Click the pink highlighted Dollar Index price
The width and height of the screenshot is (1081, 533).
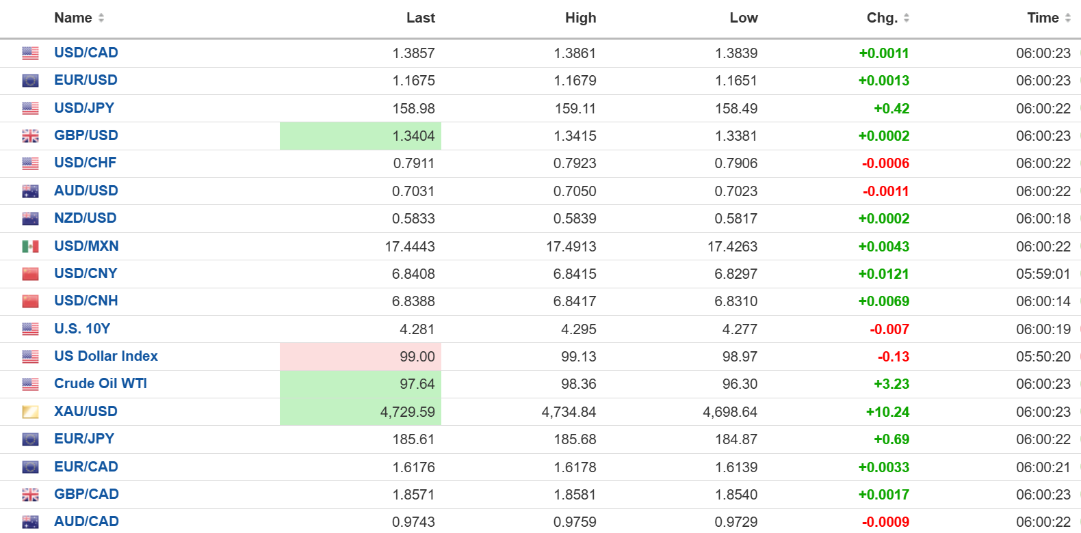pyautogui.click(x=417, y=357)
